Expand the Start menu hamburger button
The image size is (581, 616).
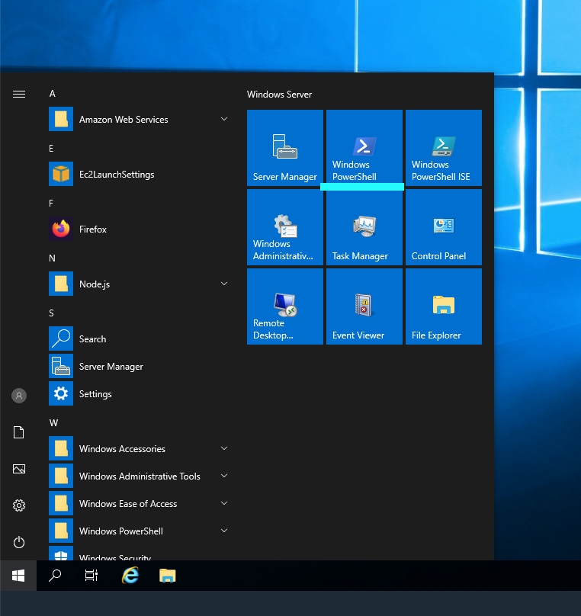click(19, 95)
